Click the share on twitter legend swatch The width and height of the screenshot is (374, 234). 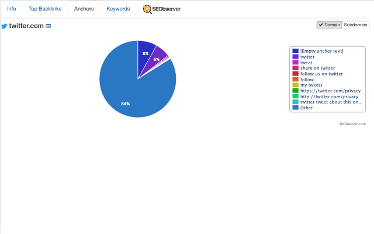(x=295, y=68)
